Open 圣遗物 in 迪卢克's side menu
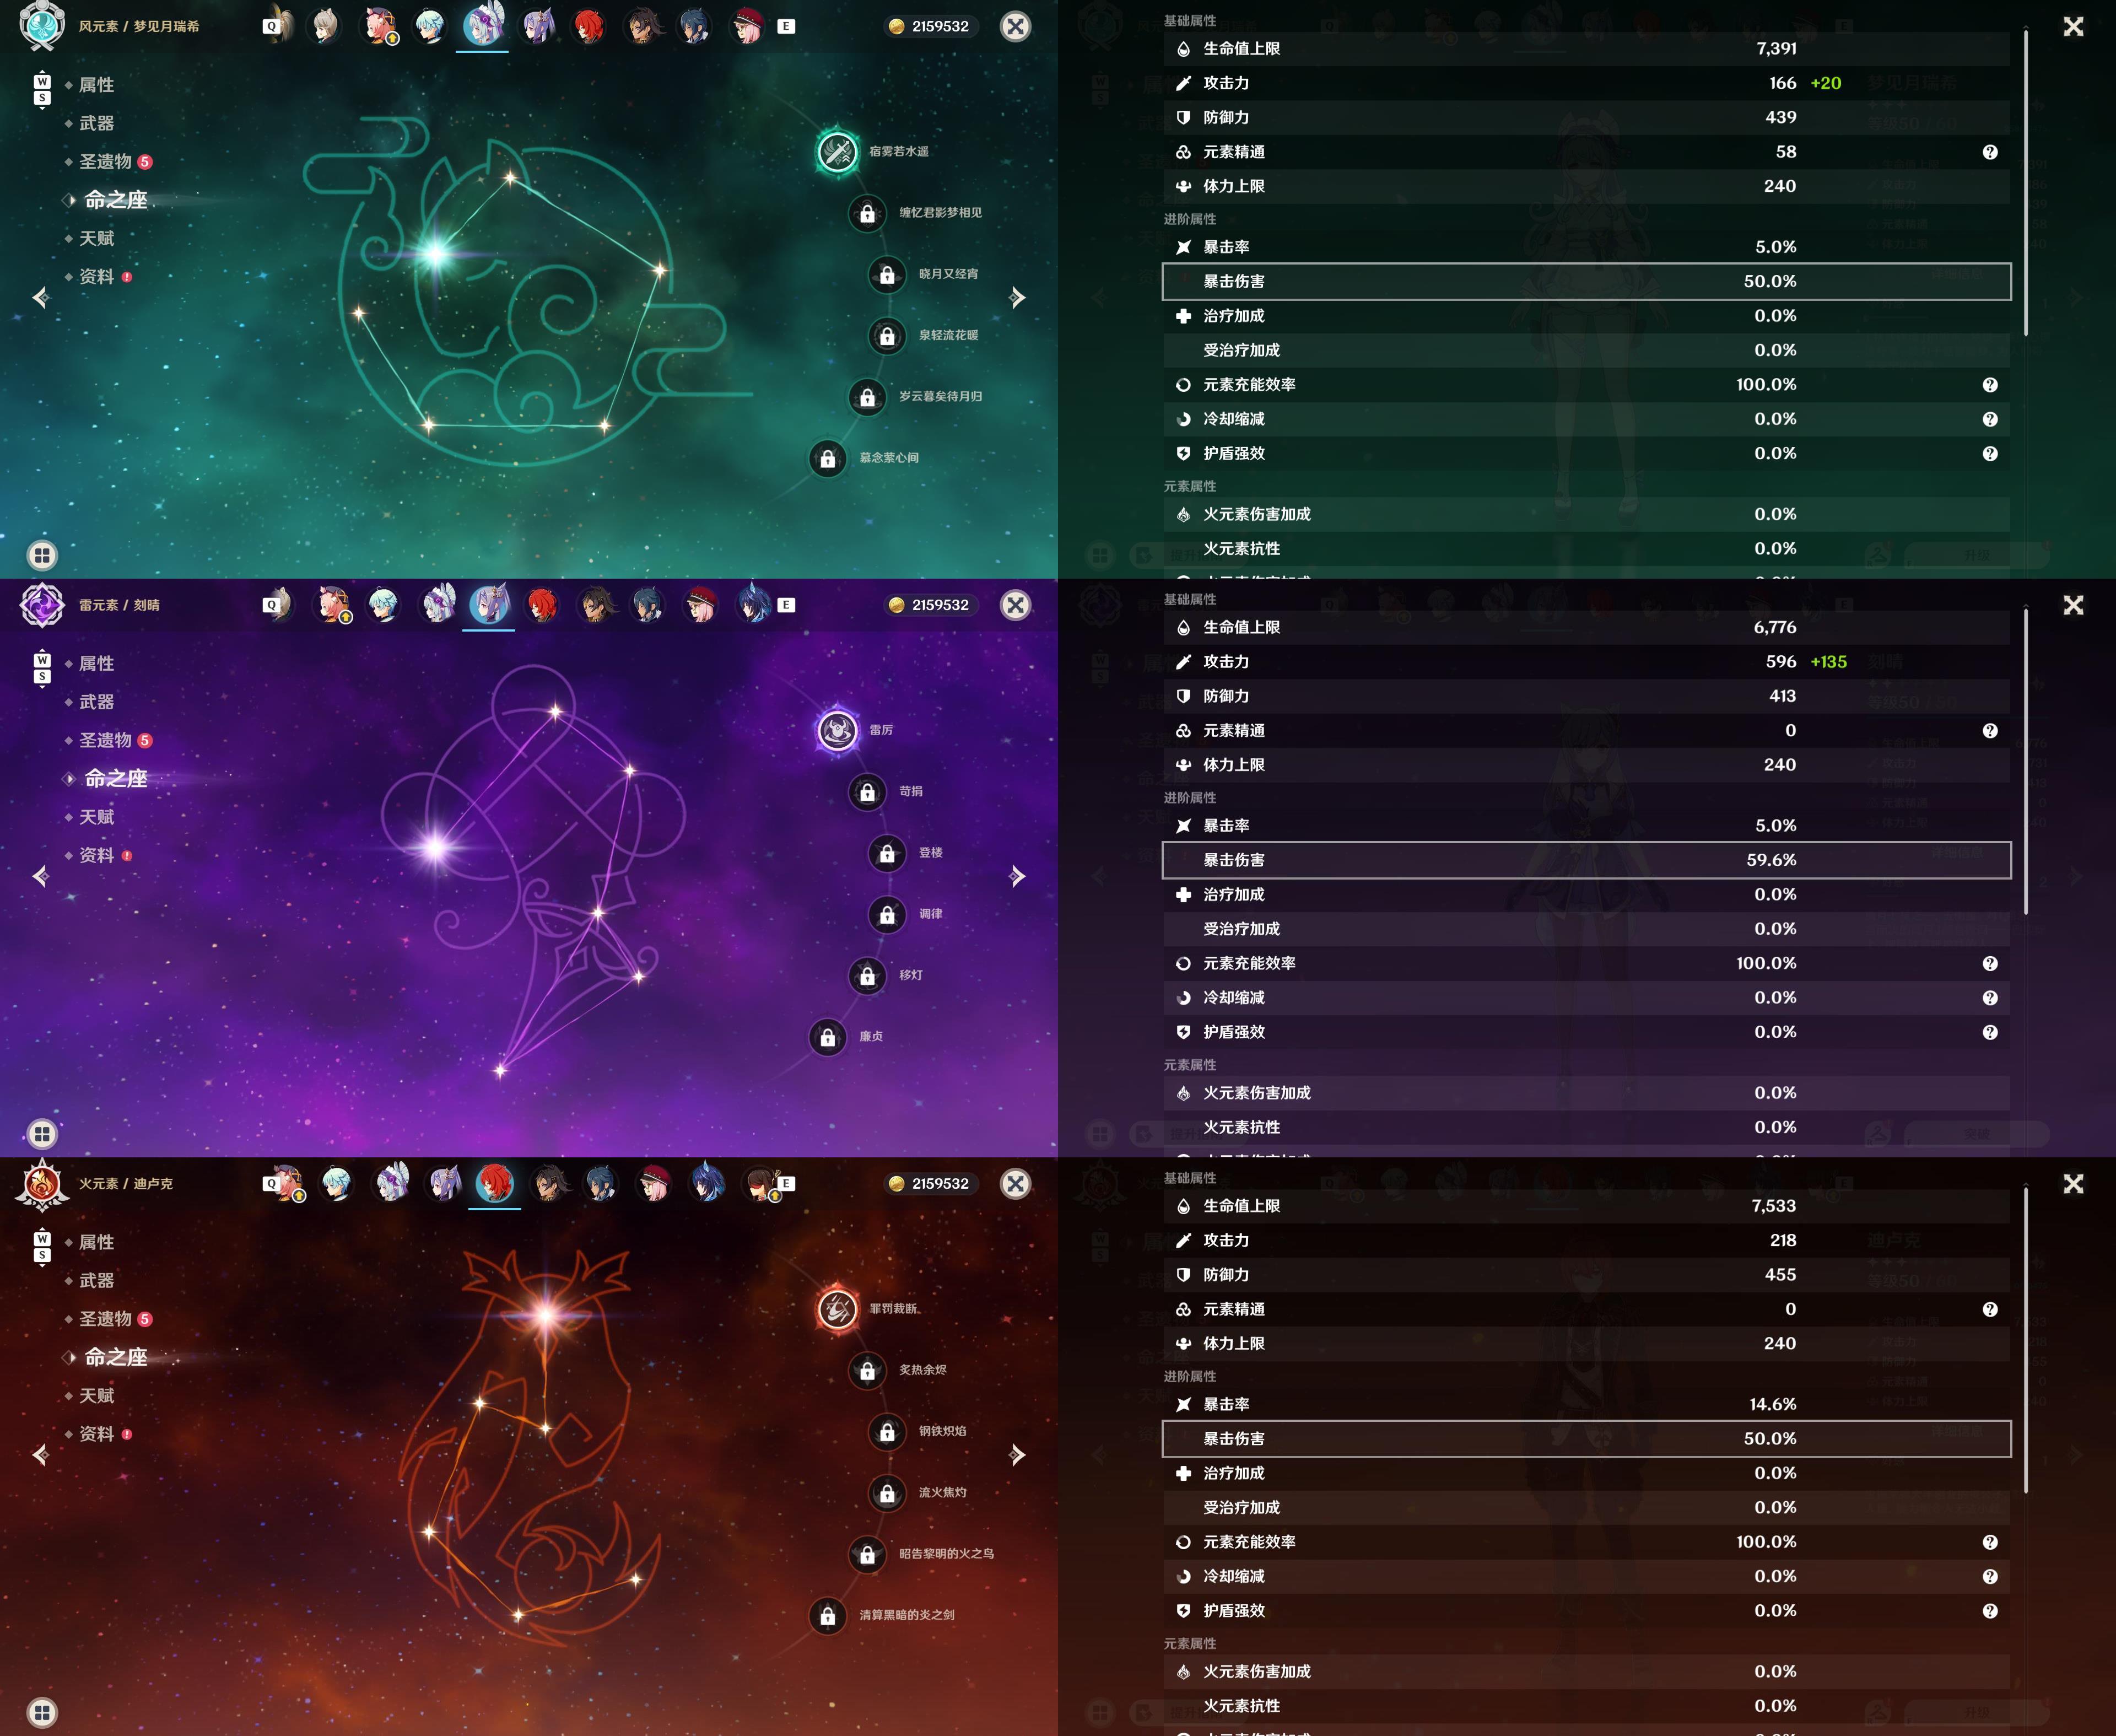This screenshot has height=1736, width=2116. [x=105, y=1319]
